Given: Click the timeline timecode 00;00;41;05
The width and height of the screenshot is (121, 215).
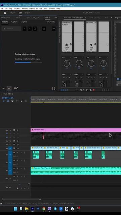Looking at the screenshot, I should pyautogui.click(x=8, y=98).
